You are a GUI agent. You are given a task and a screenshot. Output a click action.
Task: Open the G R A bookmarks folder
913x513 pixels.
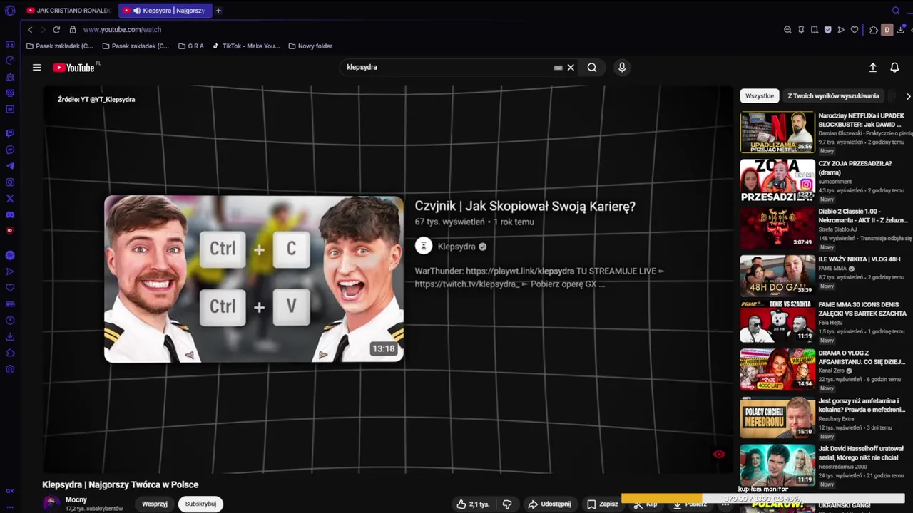[191, 46]
